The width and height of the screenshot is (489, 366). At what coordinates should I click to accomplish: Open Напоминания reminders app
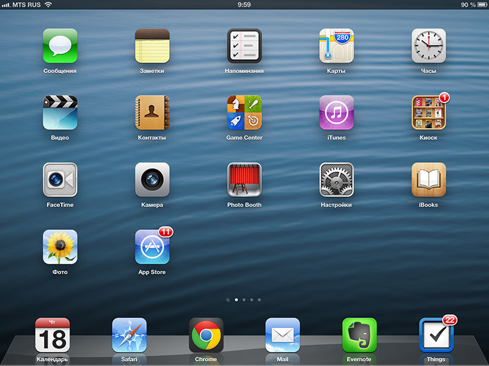(x=244, y=46)
